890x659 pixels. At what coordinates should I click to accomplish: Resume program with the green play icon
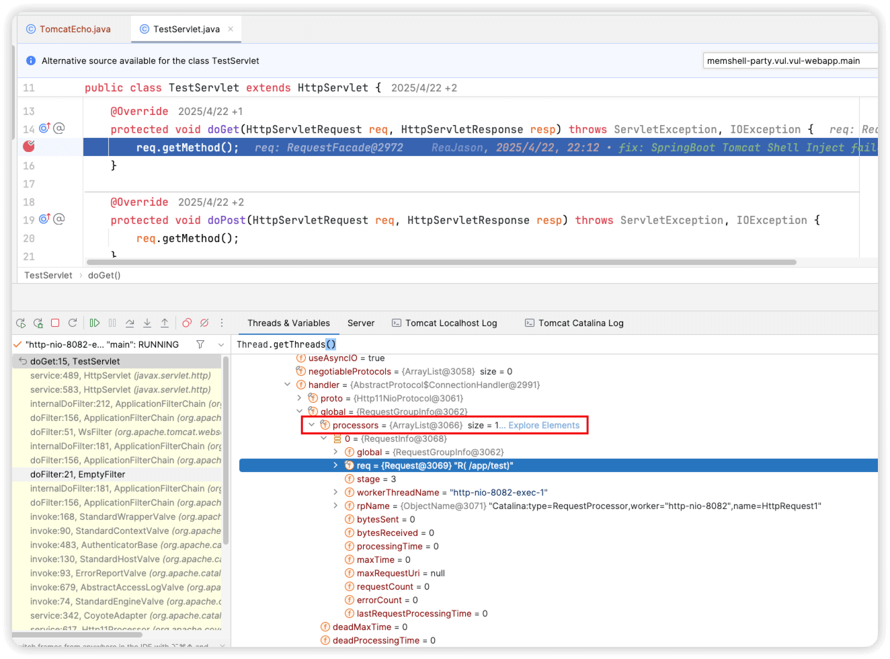tap(95, 323)
